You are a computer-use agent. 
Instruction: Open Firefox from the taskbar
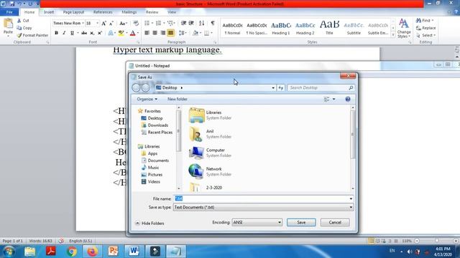[92, 252]
